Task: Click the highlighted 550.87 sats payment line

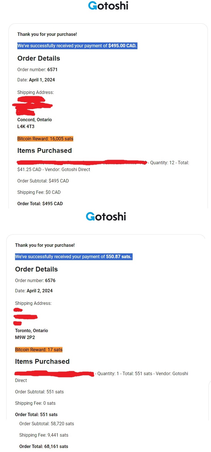Action: pos(73,256)
